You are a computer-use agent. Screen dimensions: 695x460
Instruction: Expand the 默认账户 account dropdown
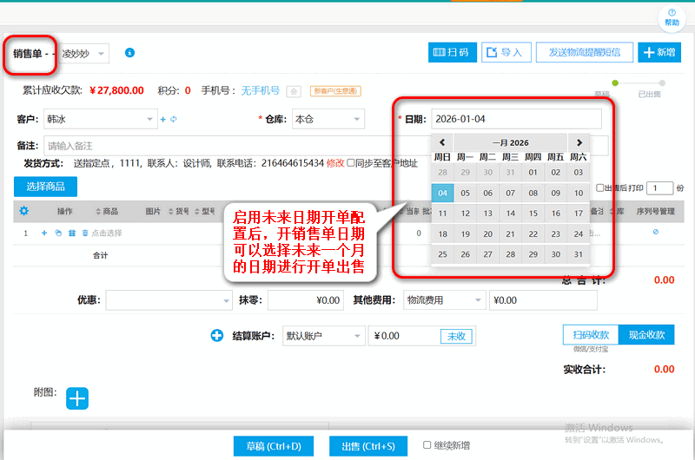click(323, 336)
